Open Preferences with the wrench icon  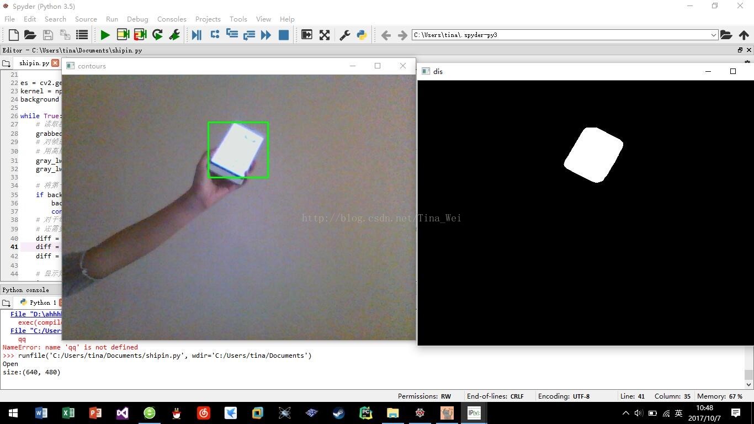coord(344,34)
